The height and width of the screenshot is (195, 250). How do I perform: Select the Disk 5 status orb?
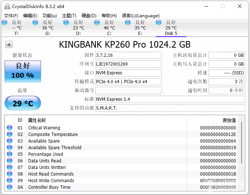(159, 22)
